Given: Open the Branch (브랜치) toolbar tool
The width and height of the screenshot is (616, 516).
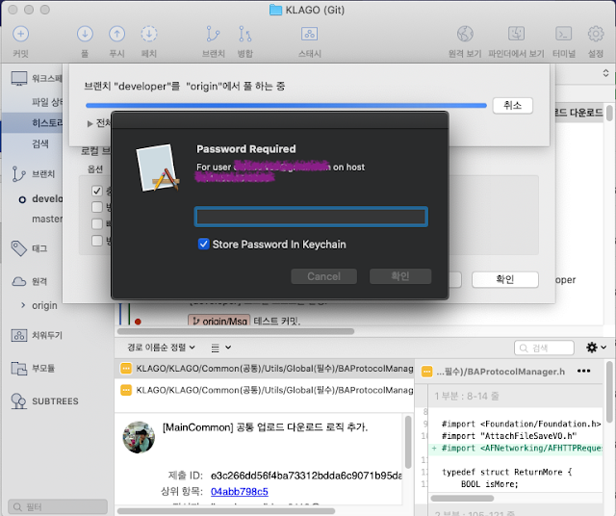Looking at the screenshot, I should [x=213, y=34].
